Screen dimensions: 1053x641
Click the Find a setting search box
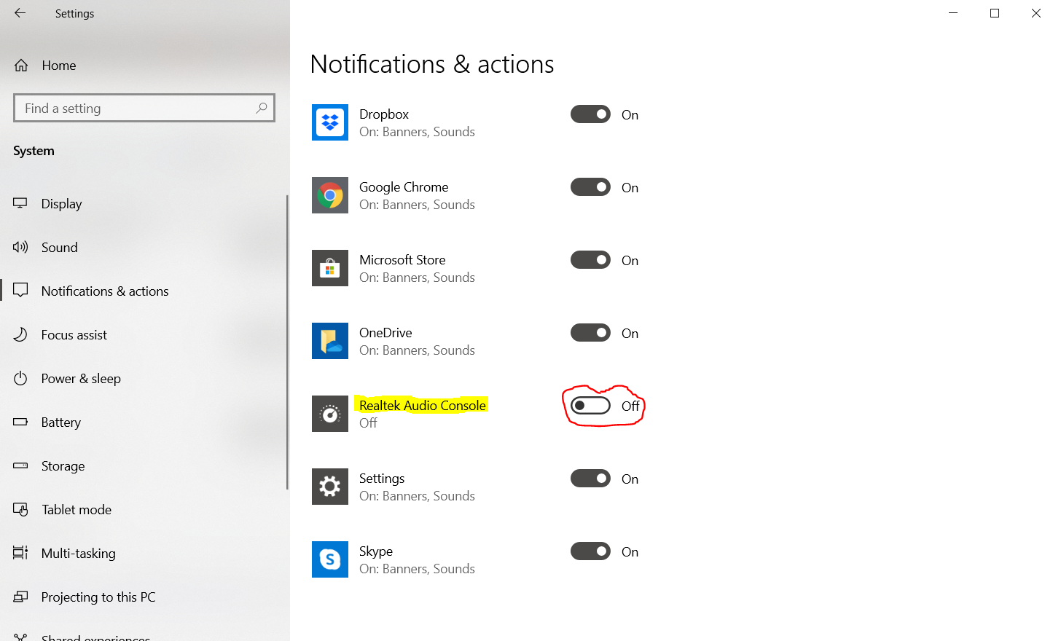pos(144,108)
